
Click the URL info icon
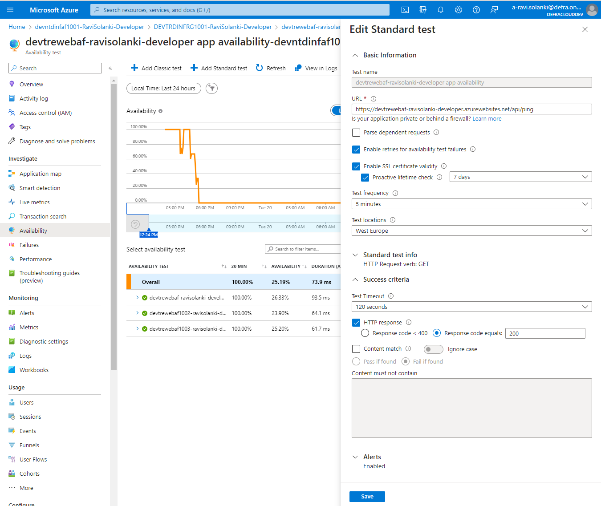374,99
